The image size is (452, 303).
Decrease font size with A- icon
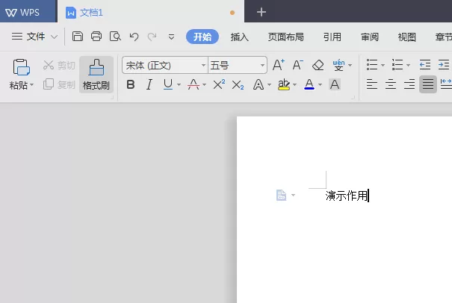[298, 65]
